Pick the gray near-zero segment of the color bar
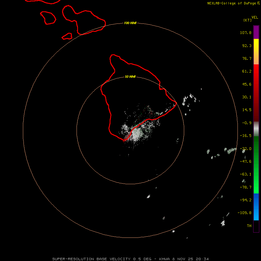Screen dimensions: 261x261 [256, 129]
